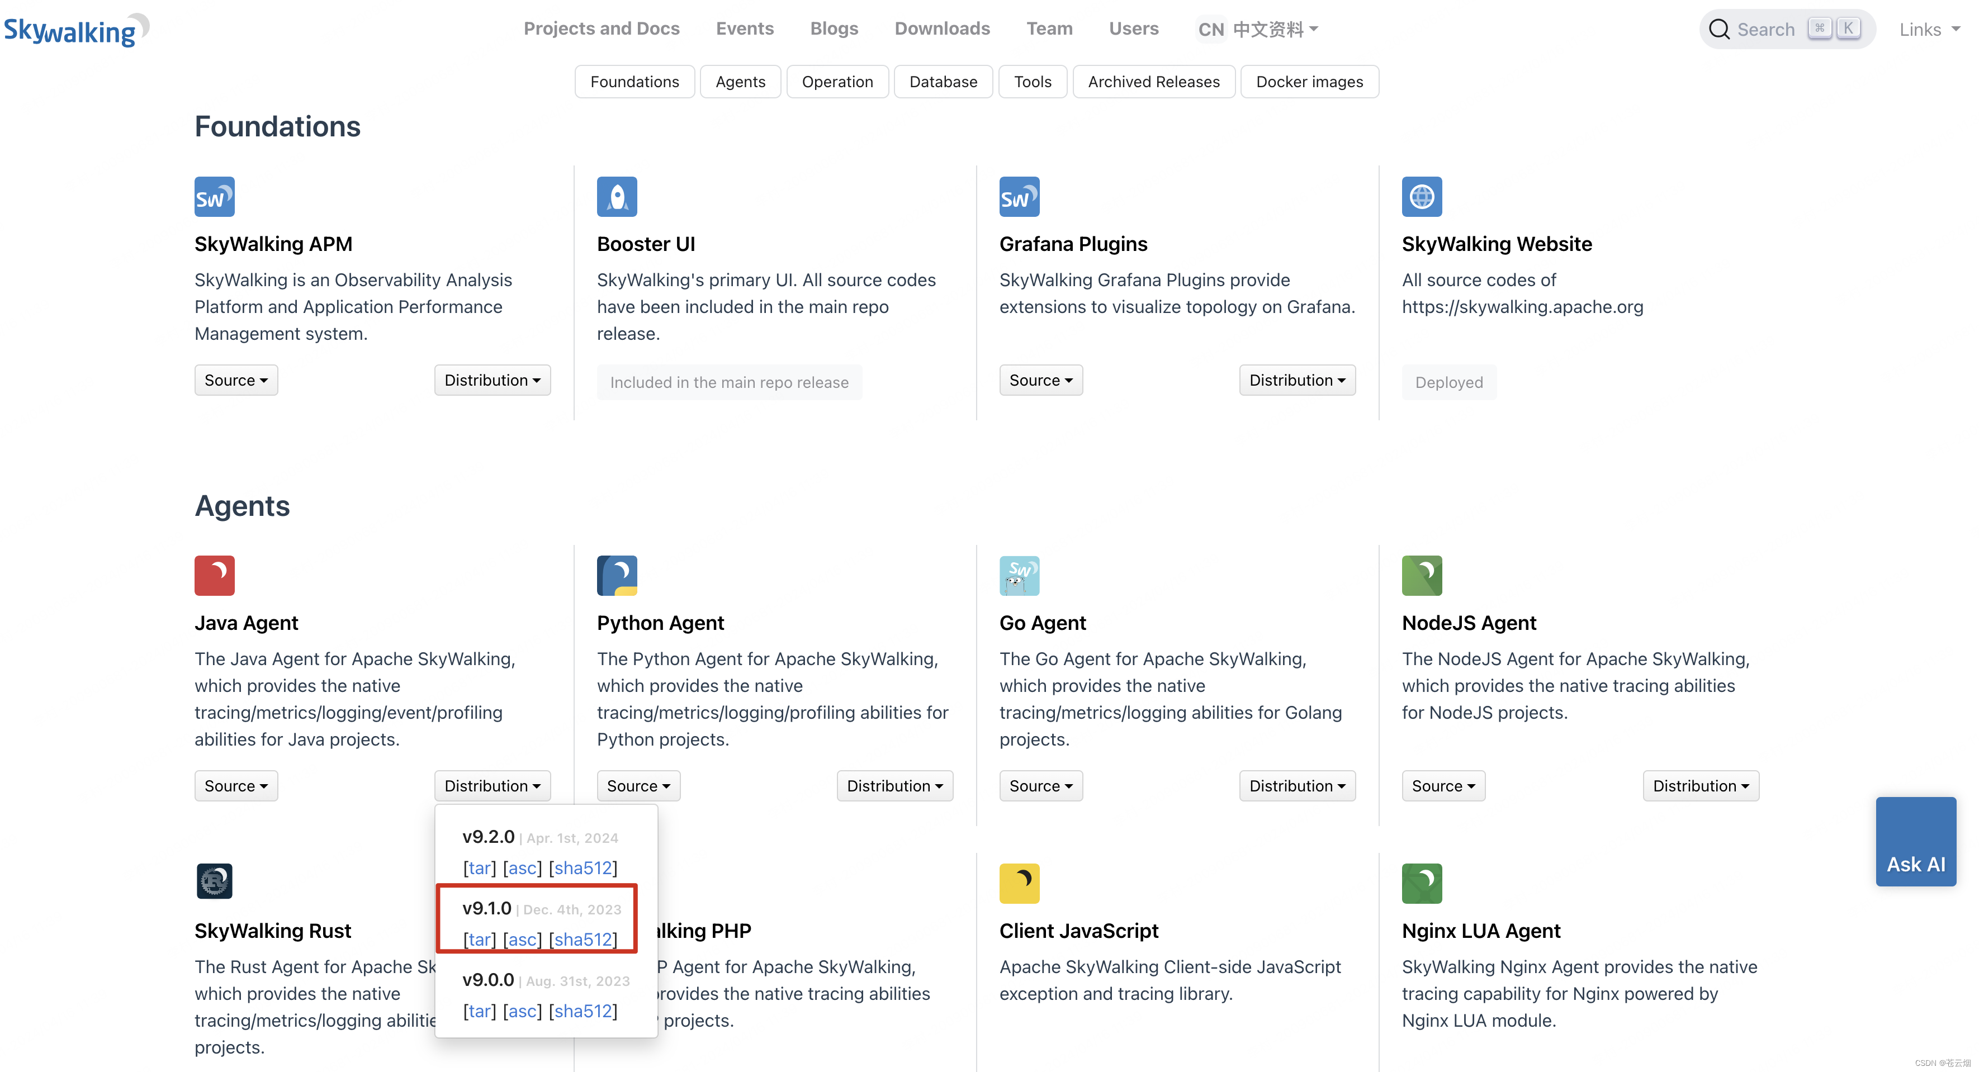This screenshot has width=1979, height=1072.
Task: Click the red Java Agent icon
Action: pos(214,575)
